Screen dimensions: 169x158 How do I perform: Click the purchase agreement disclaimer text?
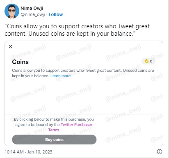(x=54, y=124)
